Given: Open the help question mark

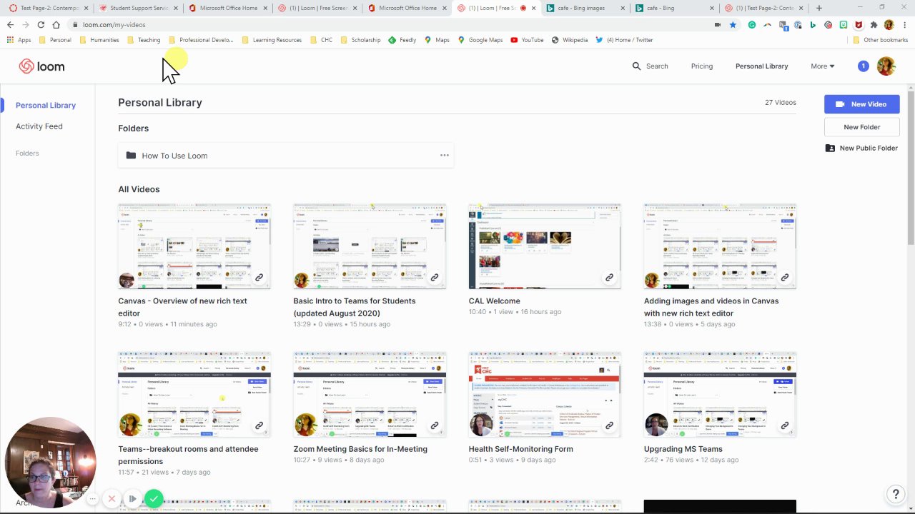Looking at the screenshot, I should (x=895, y=494).
